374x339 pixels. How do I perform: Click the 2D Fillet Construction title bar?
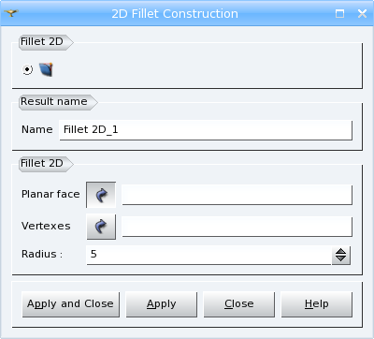175,14
